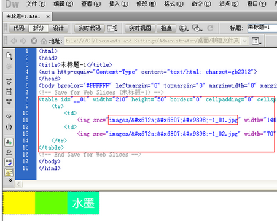The image size is (277, 221).
Task: Toggle word wrap in the coding toolbar
Action: click(9, 163)
